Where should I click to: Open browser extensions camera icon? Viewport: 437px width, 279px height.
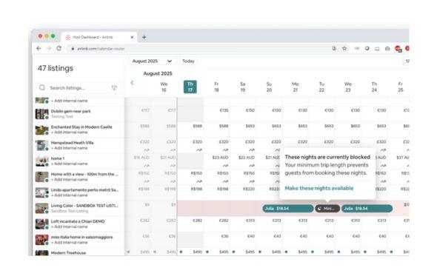387,48
